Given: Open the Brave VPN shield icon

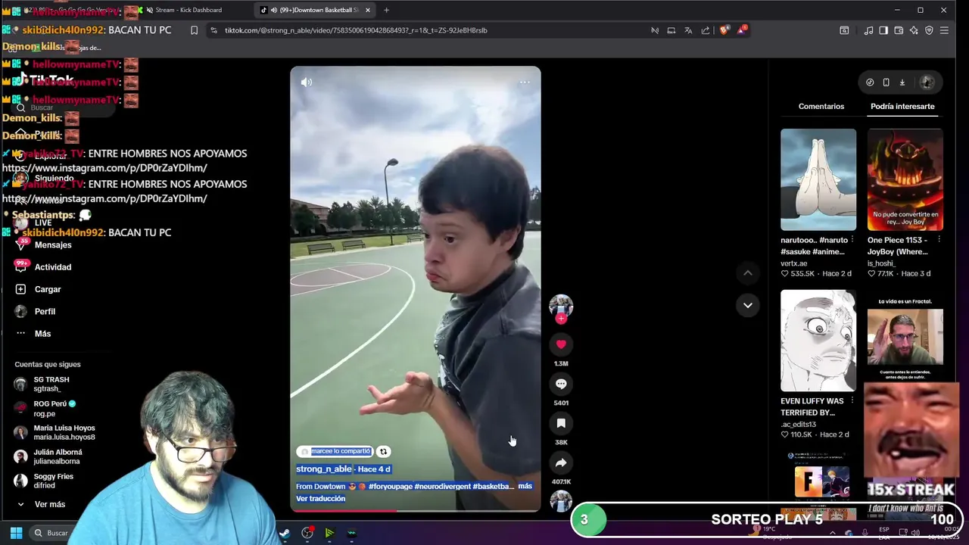Looking at the screenshot, I should [929, 30].
